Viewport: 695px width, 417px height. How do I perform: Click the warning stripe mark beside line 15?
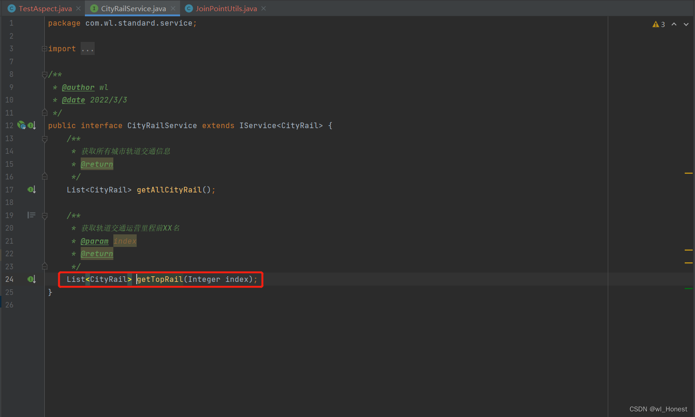[688, 173]
